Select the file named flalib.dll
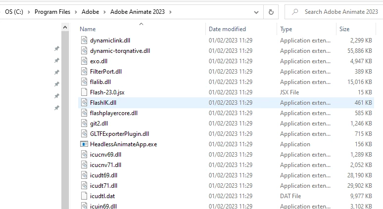This screenshot has width=383, height=209. 100,82
